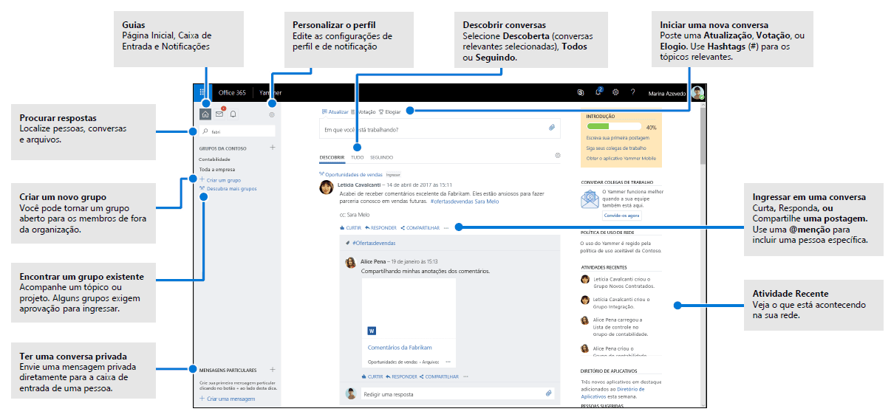
Task: Click Alice Pena author name on reply
Action: pos(374,261)
